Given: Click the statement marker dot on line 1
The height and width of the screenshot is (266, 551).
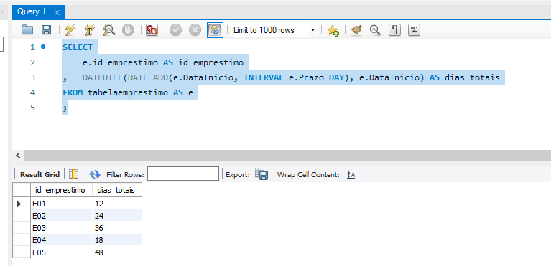Looking at the screenshot, I should click(x=43, y=47).
